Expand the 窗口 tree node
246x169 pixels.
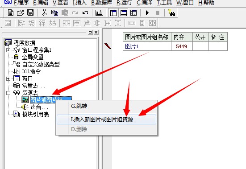8,78
